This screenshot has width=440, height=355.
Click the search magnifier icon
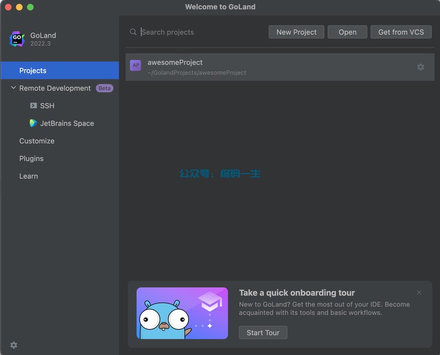[x=133, y=32]
